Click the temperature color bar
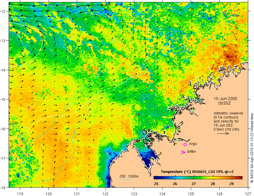This screenshot has height=196, width=254. [x=198, y=178]
